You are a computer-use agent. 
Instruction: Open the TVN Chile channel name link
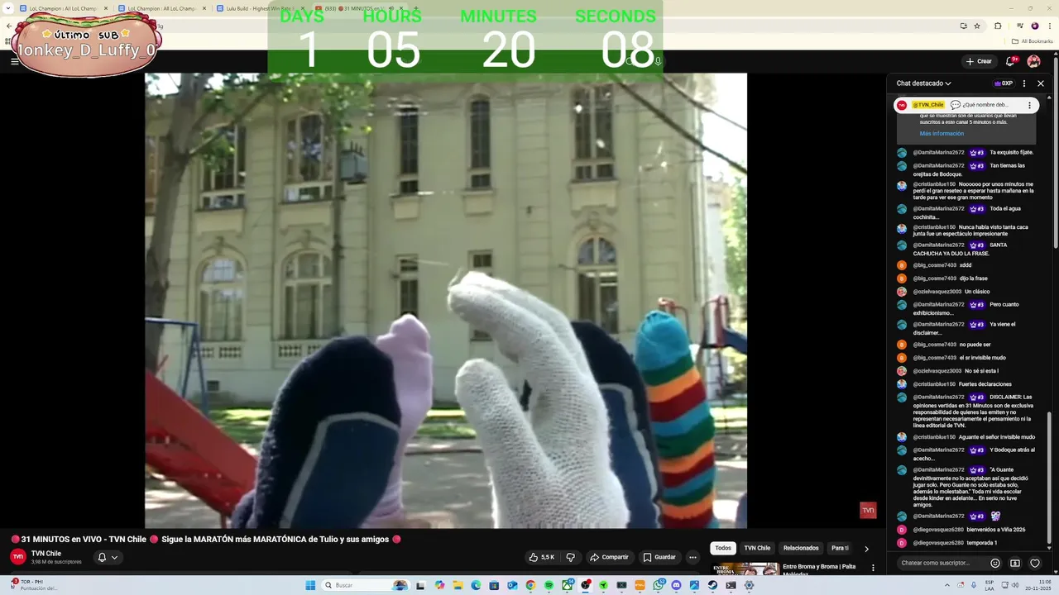pos(46,554)
